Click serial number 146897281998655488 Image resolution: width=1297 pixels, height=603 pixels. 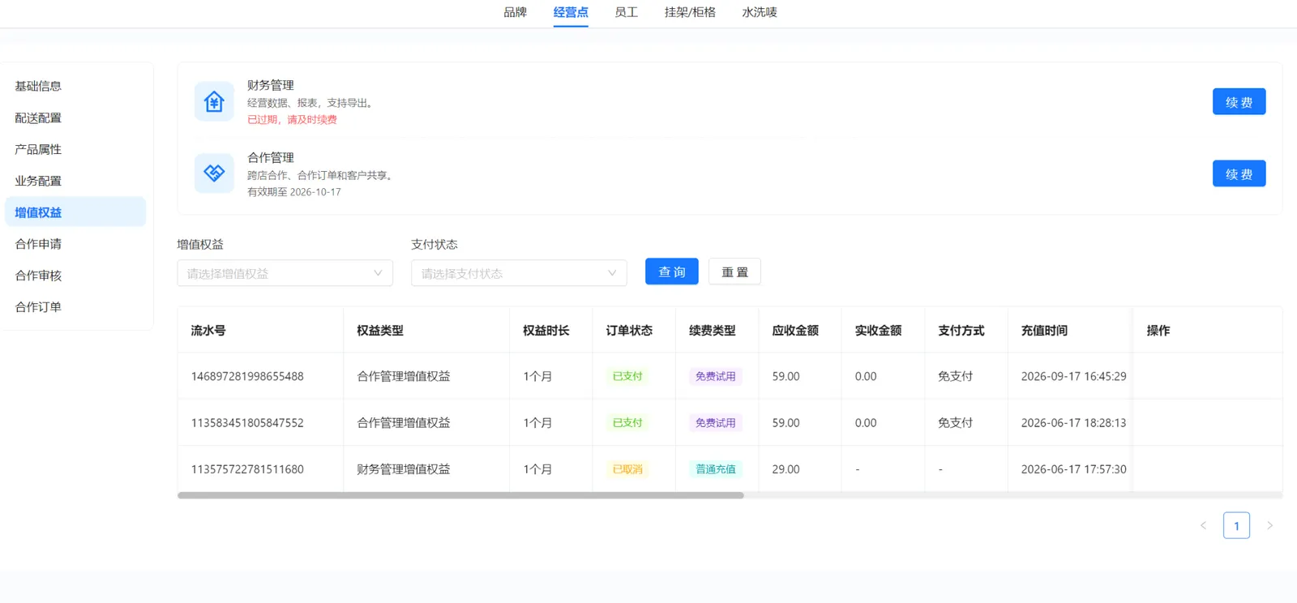[x=247, y=376]
